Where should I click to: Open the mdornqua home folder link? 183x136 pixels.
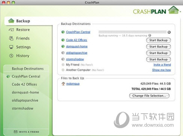point(73,84)
